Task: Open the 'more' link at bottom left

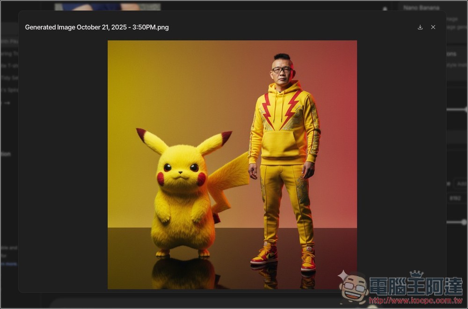Action: click(x=8, y=264)
